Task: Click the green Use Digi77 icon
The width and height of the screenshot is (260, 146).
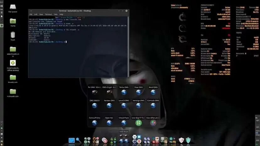Action: tap(138, 123)
